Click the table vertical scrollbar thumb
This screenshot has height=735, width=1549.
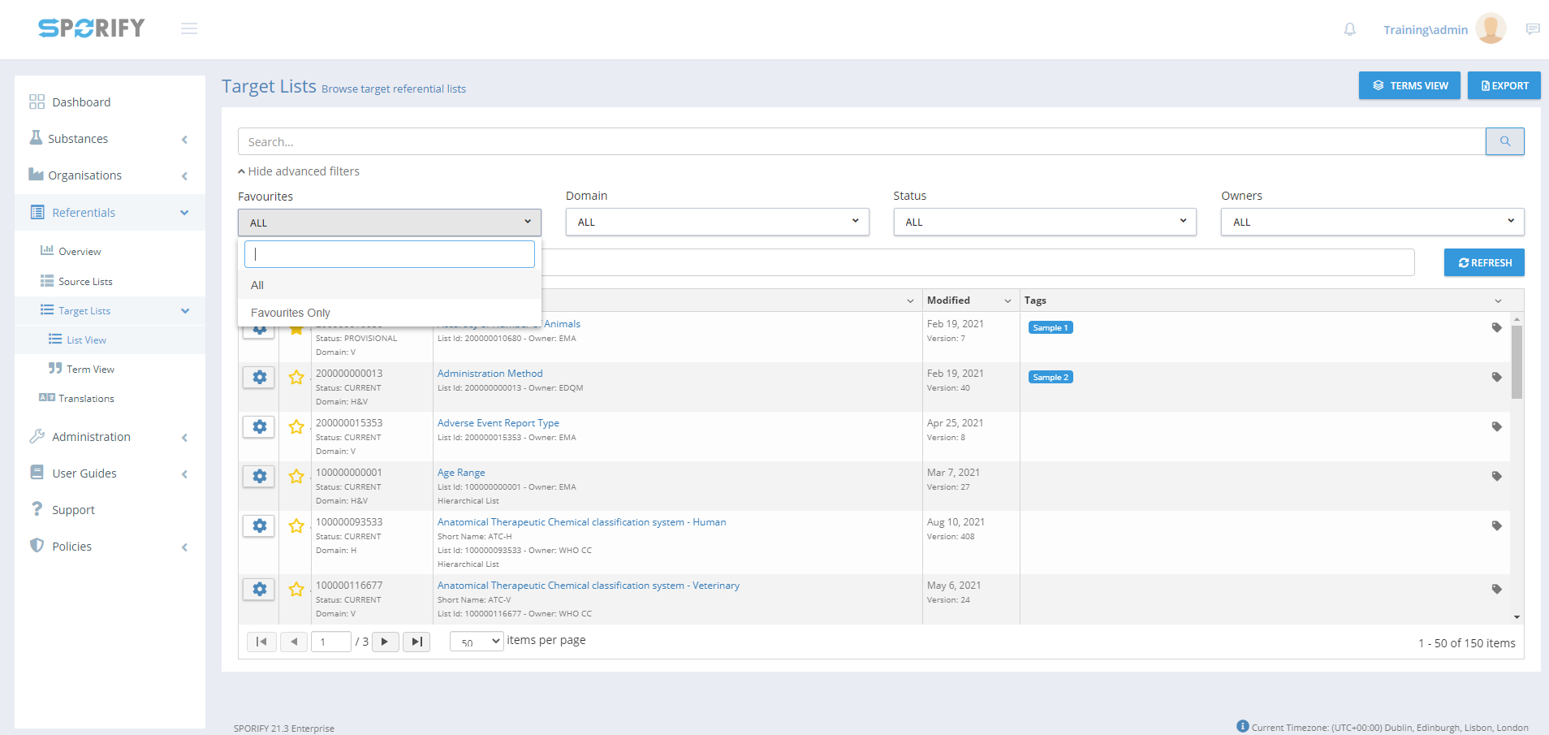pyautogui.click(x=1517, y=361)
